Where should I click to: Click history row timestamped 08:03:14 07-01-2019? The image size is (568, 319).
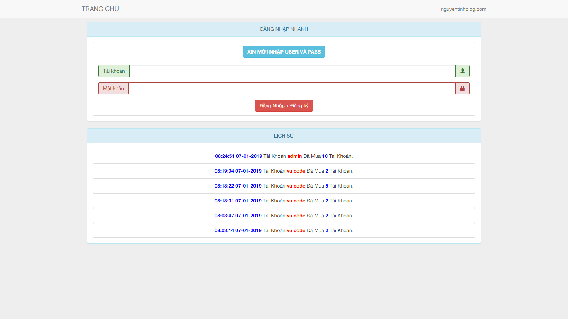(284, 230)
